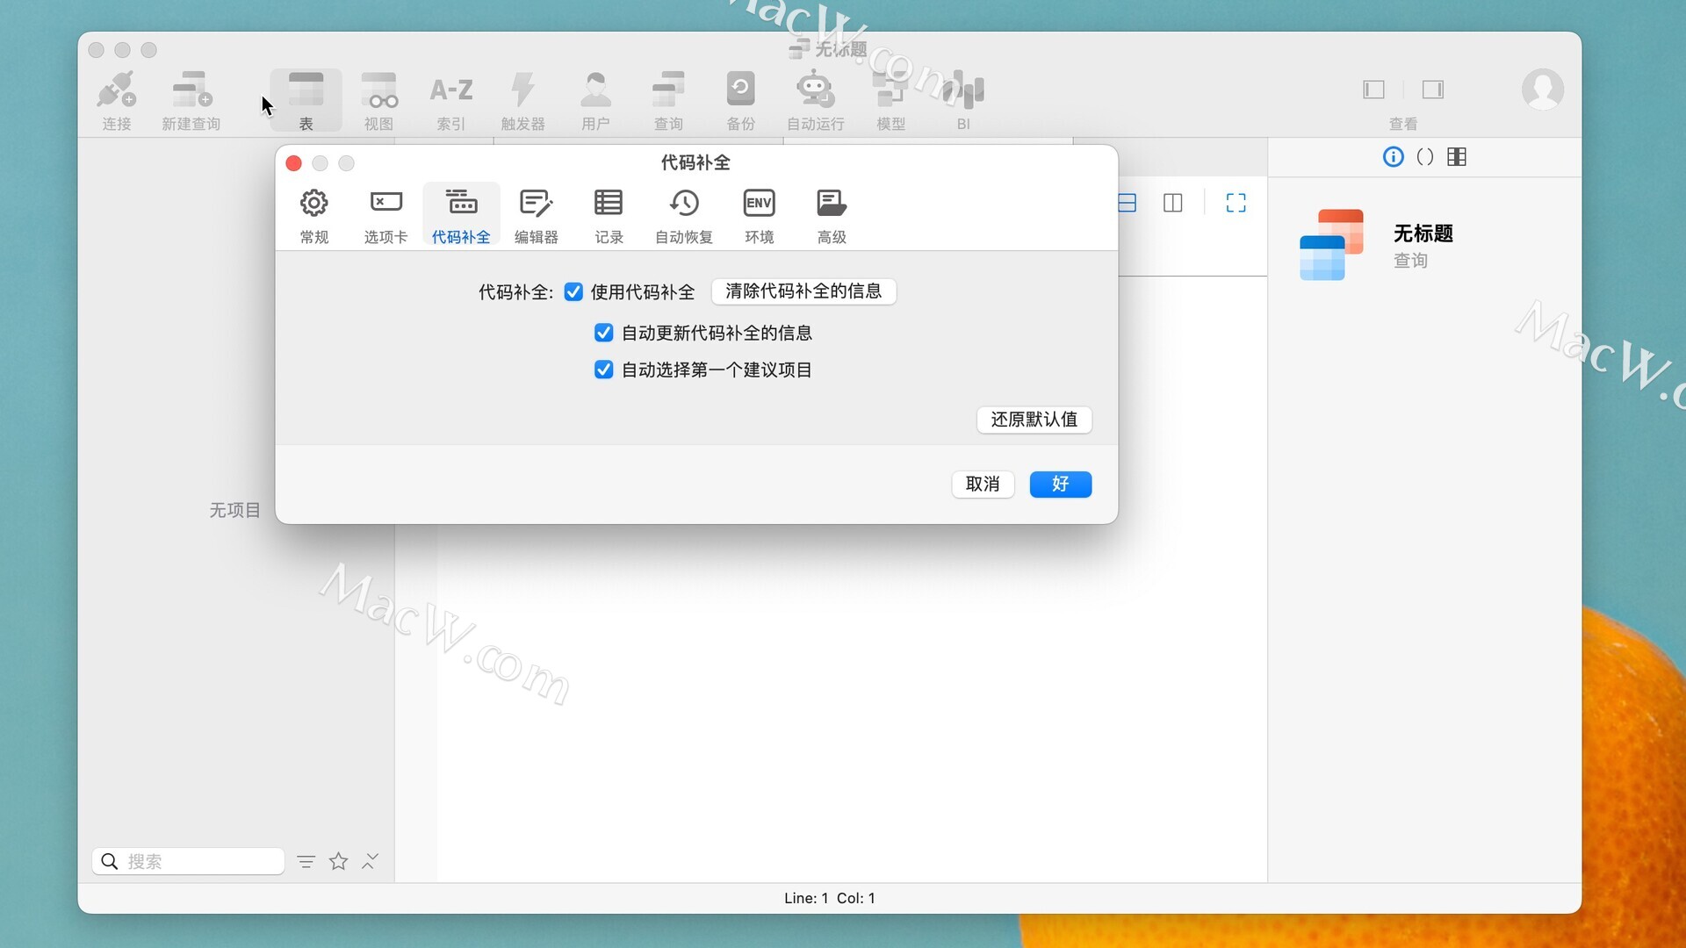Show the code snippets parentheses icon
Screen dimensions: 1686x948
click(x=1425, y=157)
